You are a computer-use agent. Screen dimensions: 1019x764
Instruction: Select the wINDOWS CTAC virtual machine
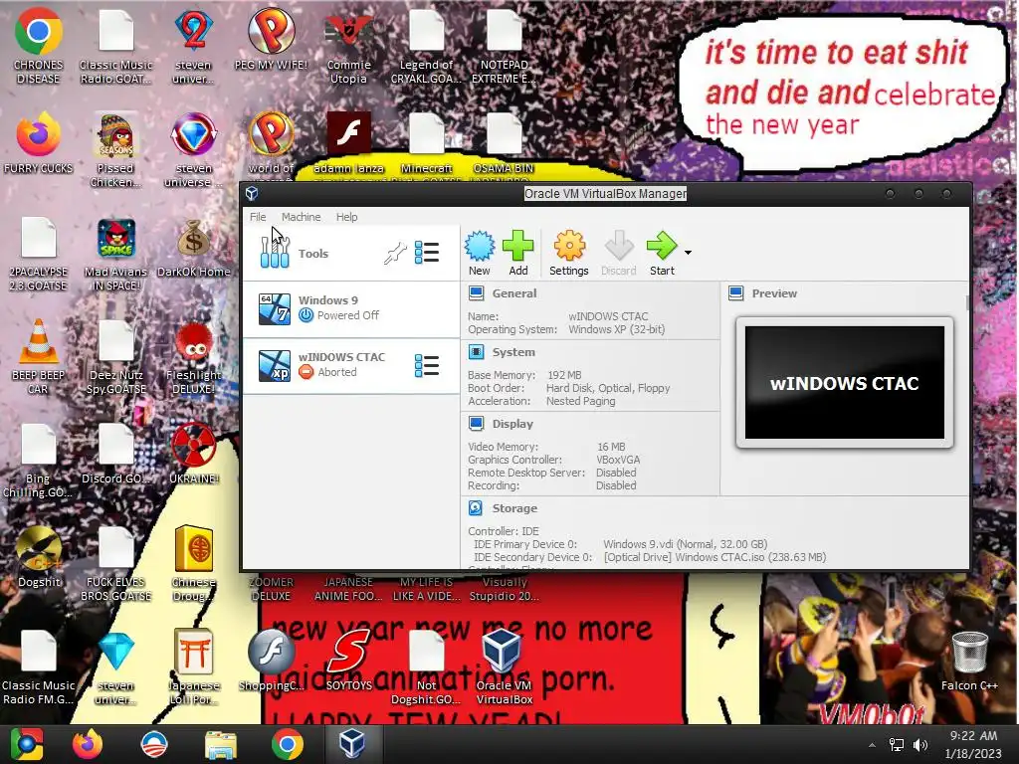[351, 365]
